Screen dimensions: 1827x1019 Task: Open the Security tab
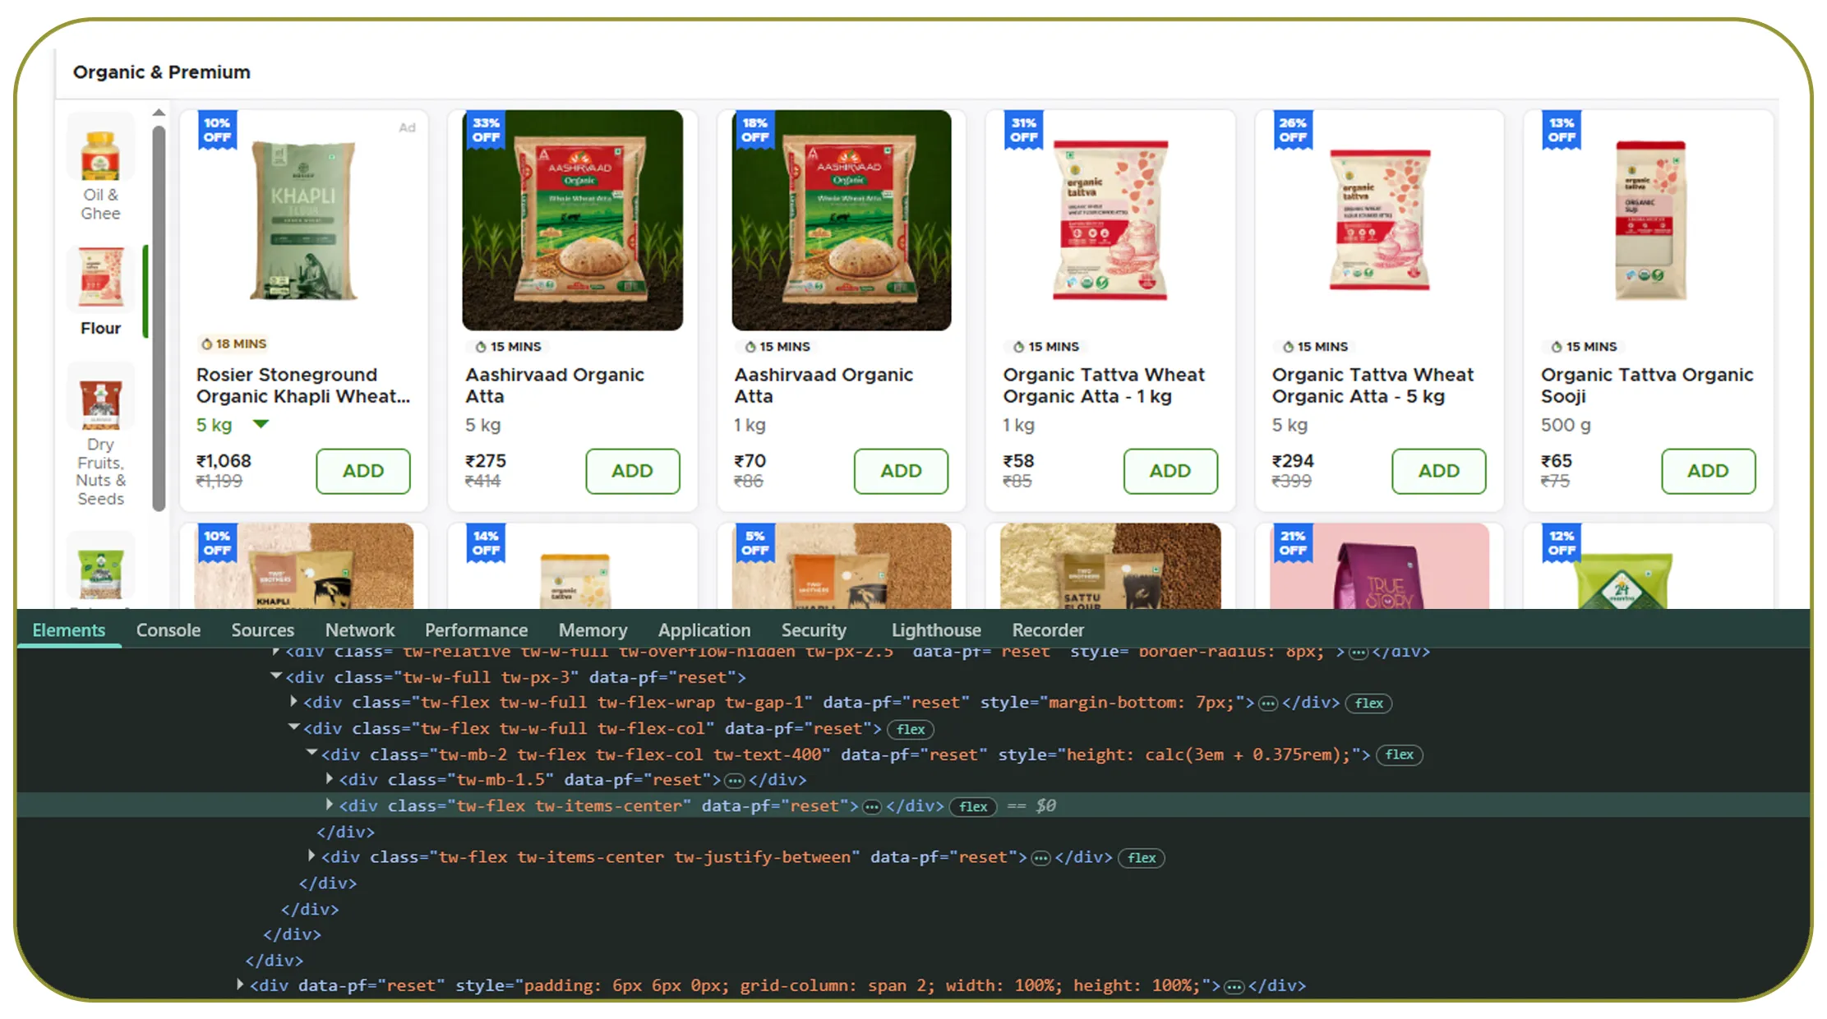(814, 630)
